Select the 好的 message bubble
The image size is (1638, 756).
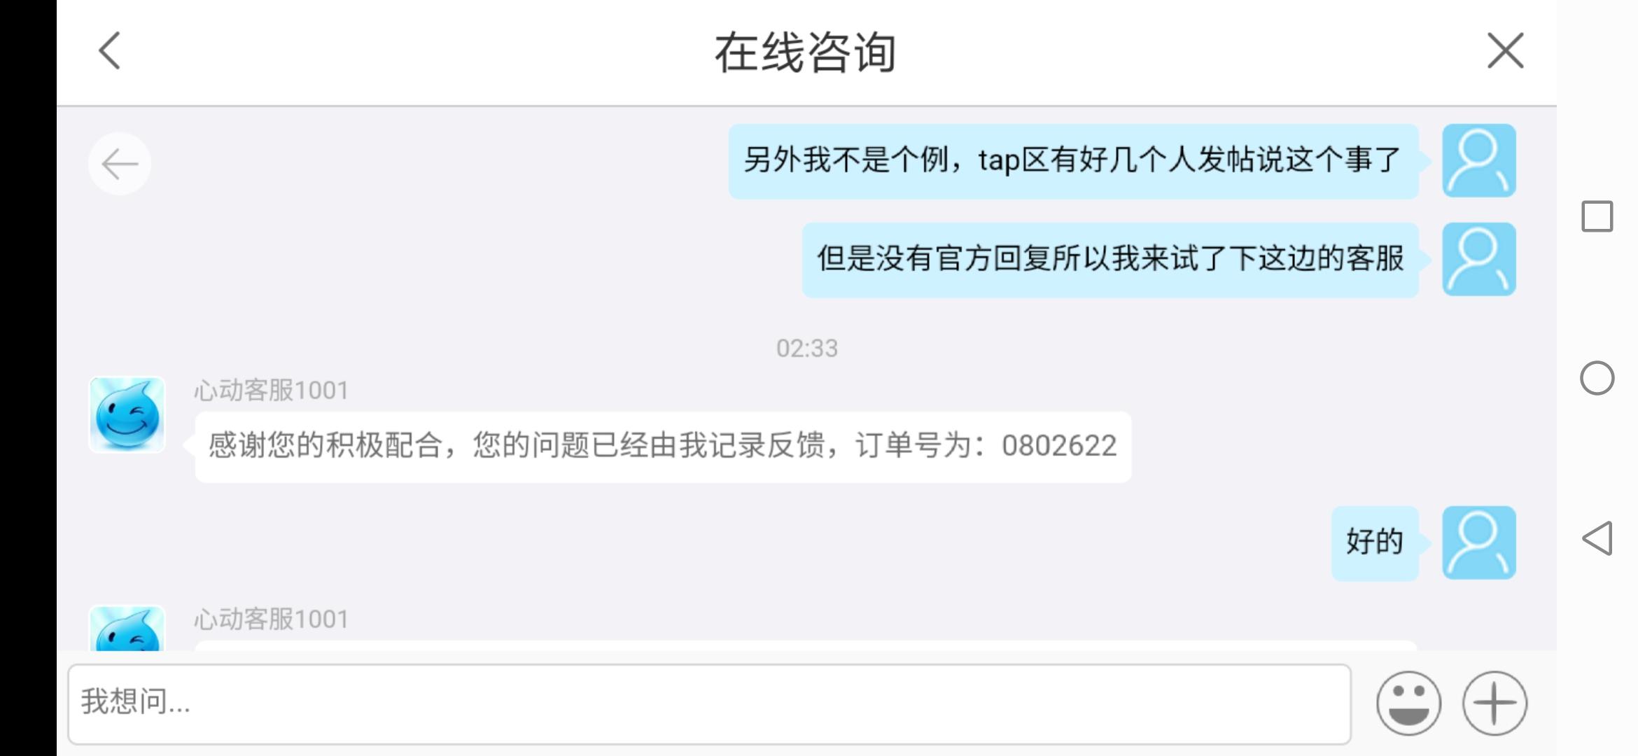[1375, 542]
